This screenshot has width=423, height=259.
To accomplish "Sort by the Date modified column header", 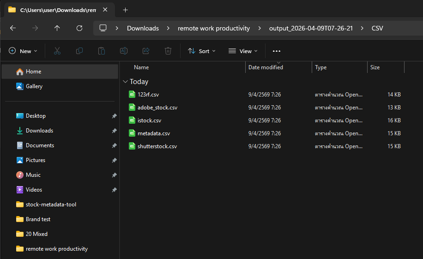I will click(266, 67).
